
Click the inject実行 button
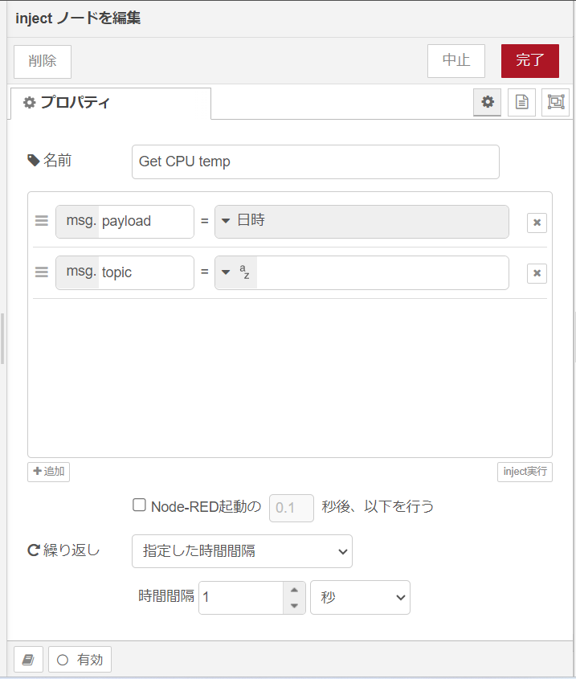(x=525, y=472)
